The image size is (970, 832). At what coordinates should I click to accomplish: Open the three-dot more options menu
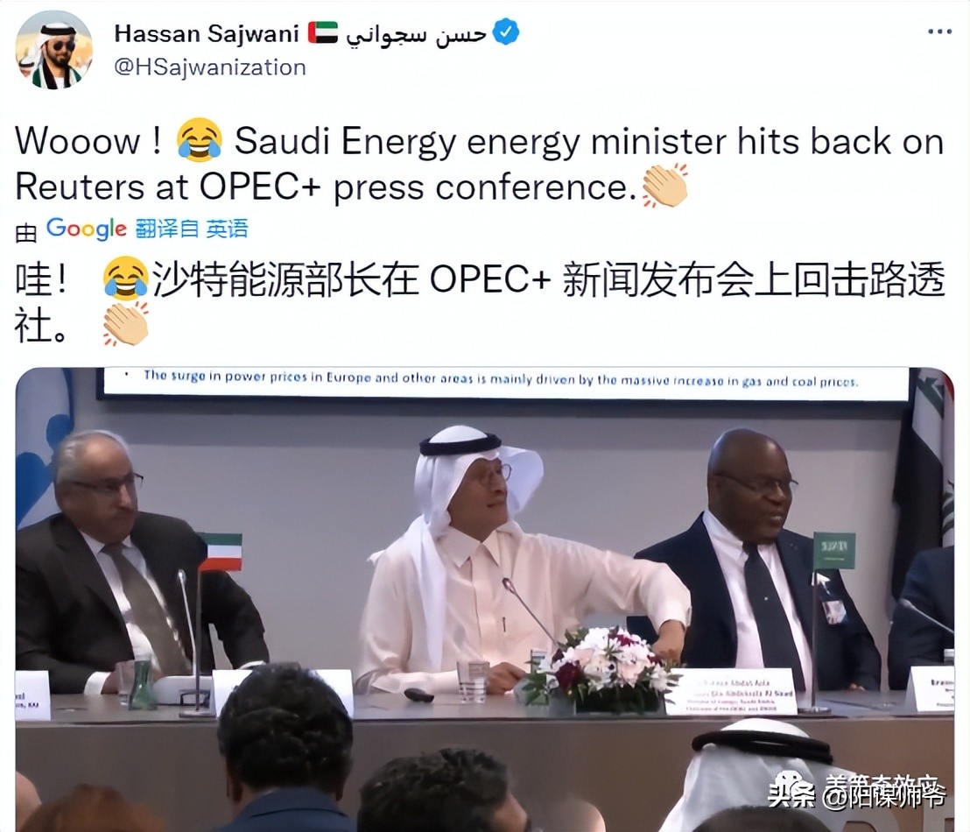click(939, 32)
